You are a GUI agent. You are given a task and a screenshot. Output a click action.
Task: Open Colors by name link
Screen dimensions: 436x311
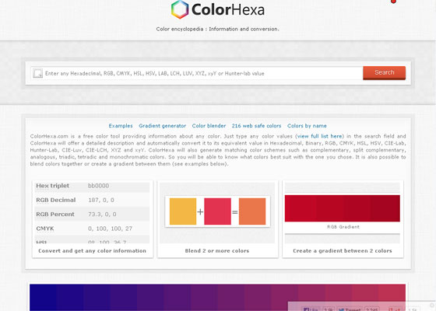pyautogui.click(x=307, y=126)
